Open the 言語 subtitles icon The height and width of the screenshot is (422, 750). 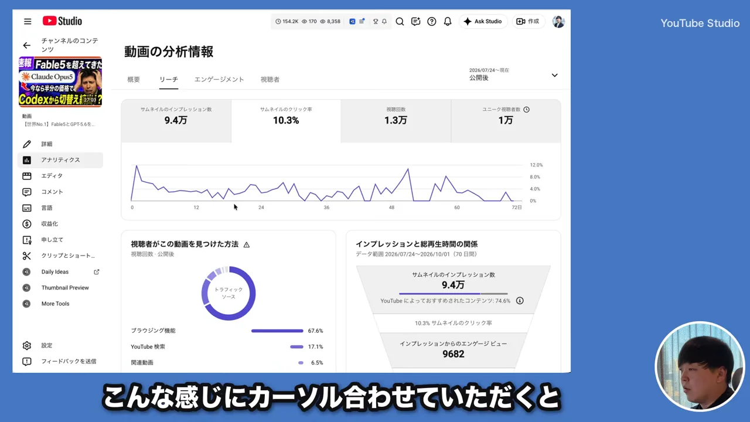[x=27, y=208]
